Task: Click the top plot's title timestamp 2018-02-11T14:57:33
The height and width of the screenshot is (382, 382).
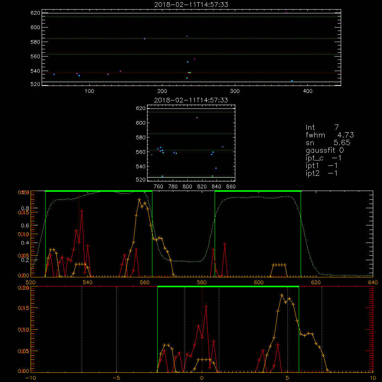Action: (x=191, y=5)
